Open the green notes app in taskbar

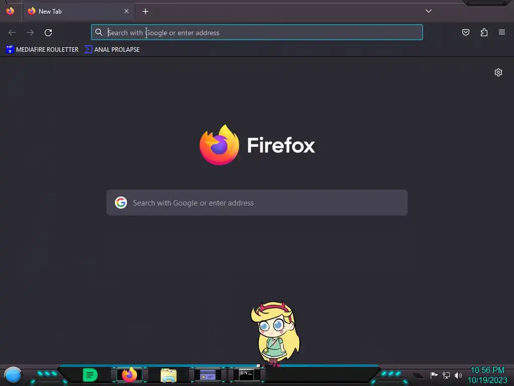coord(90,375)
